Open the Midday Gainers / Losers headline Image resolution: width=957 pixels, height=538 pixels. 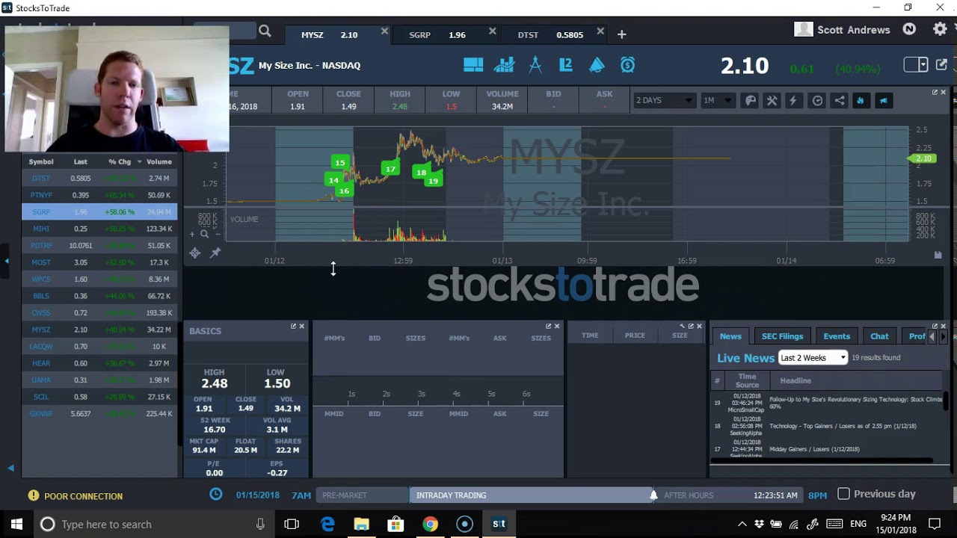coord(814,449)
